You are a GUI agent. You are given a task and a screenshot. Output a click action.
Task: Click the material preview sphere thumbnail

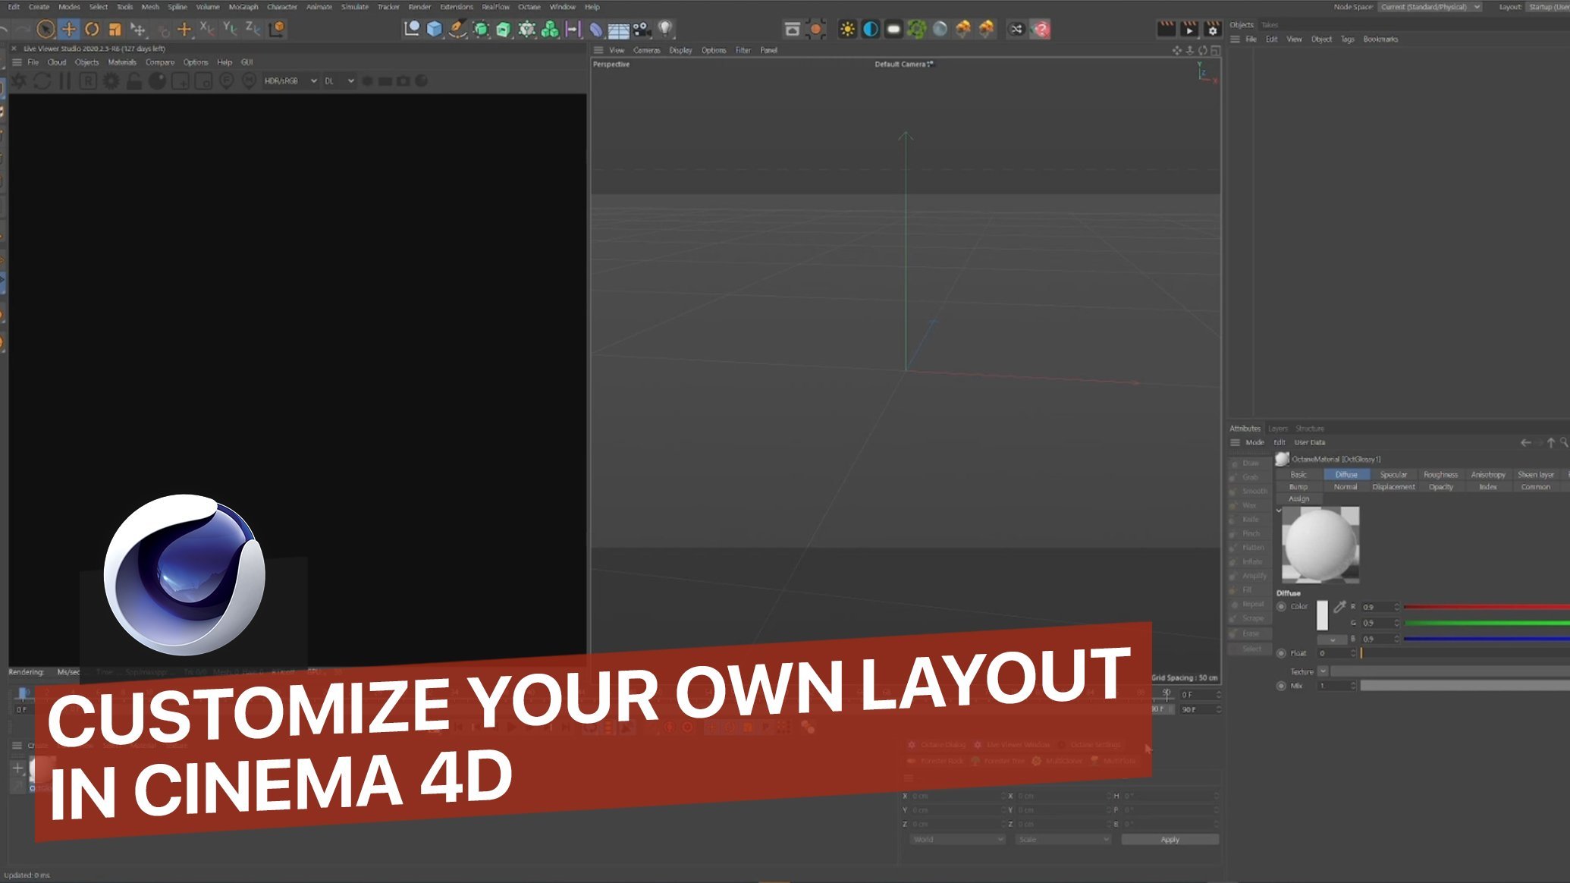click(1320, 545)
